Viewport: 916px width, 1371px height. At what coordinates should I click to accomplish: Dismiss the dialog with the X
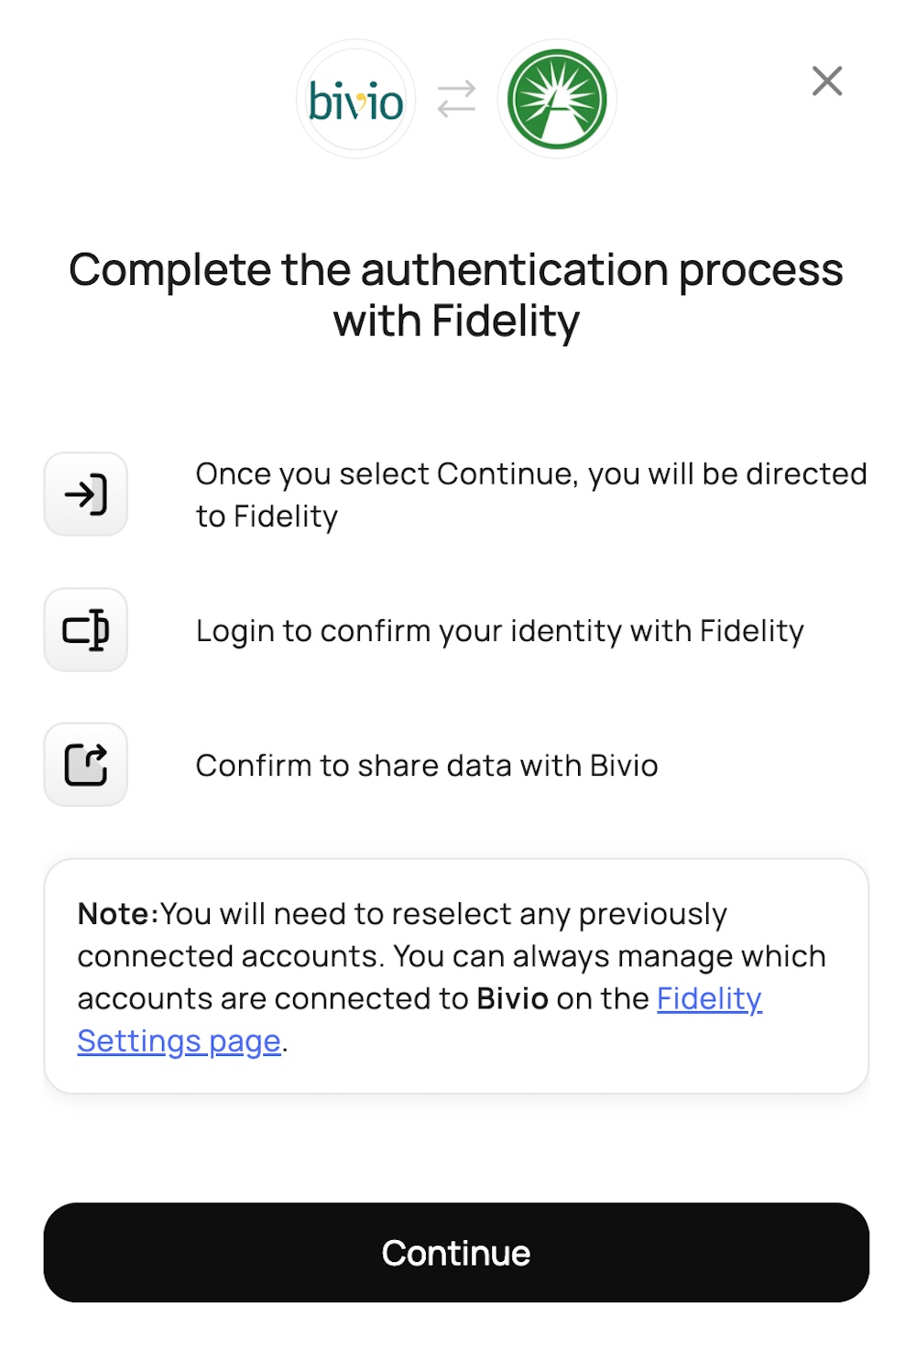827,82
